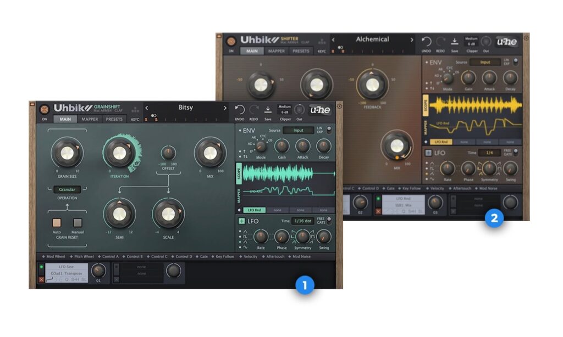This screenshot has height=337, width=563.
Task: Toggle FREE GATE switch in Shifter LFO
Action: pos(515,153)
